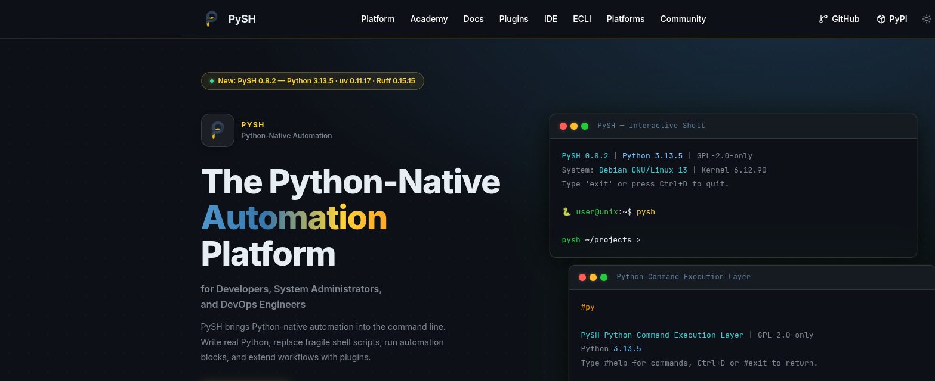Click the PySH logo tile above the headline
This screenshot has width=935, height=381.
click(x=218, y=130)
